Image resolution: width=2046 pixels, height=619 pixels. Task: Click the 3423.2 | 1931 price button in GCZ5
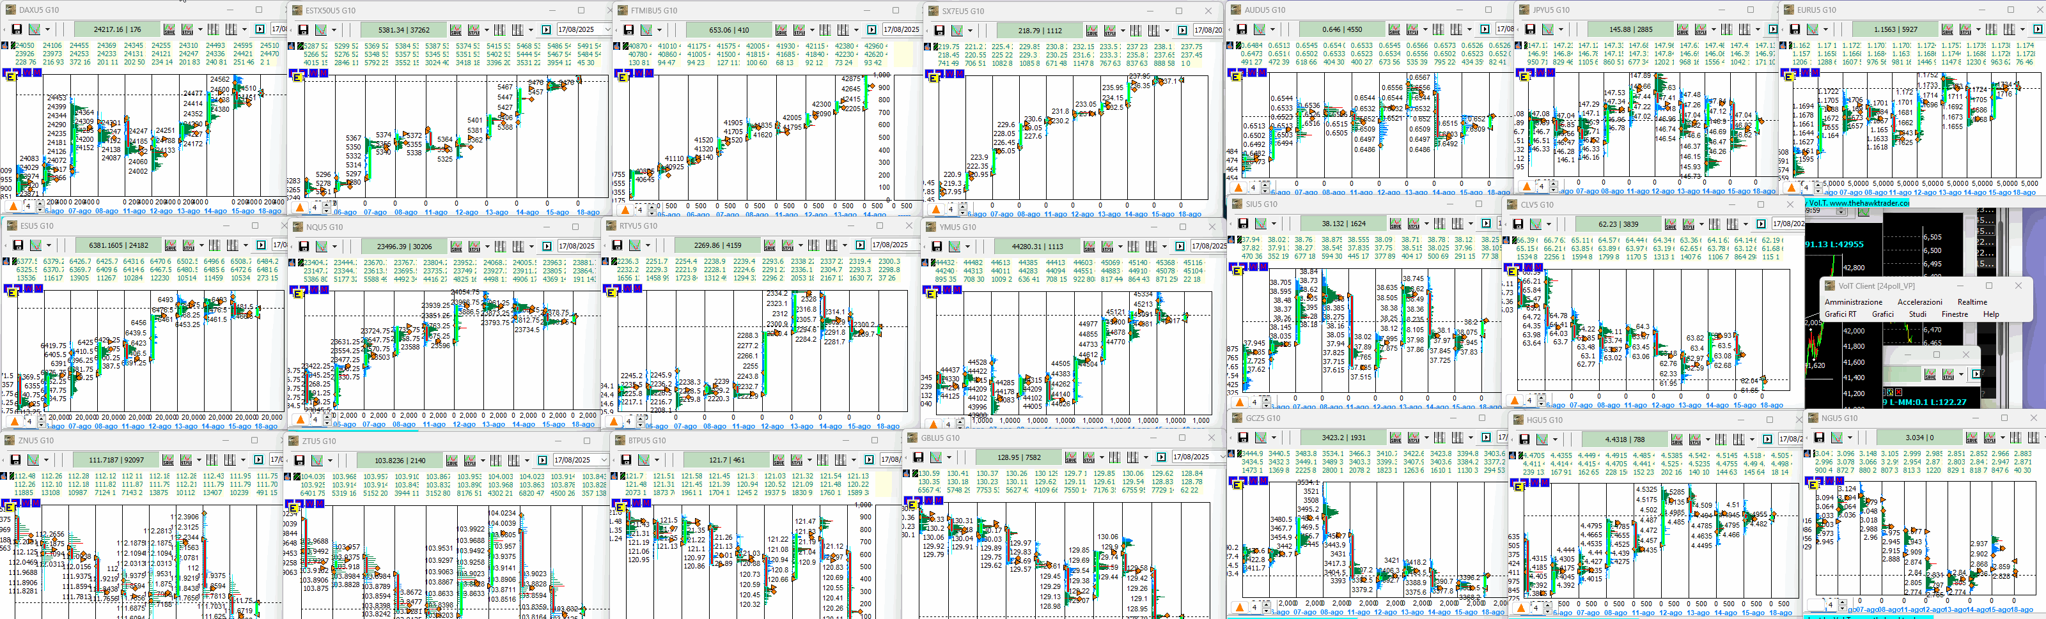pyautogui.click(x=1343, y=438)
